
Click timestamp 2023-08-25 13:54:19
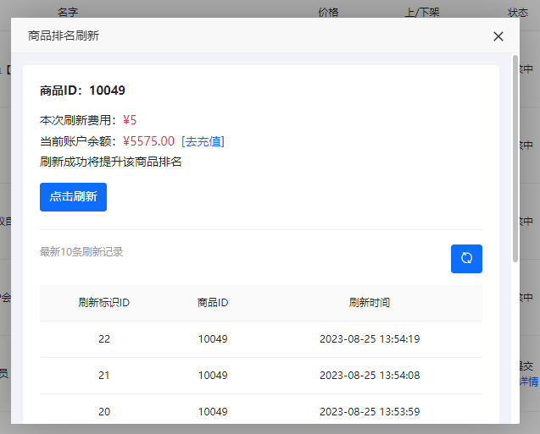[x=370, y=339]
